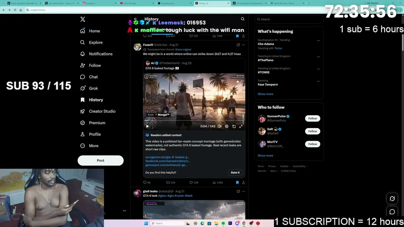Open Che Adams trending topic
404x227 pixels.
[x=266, y=44]
